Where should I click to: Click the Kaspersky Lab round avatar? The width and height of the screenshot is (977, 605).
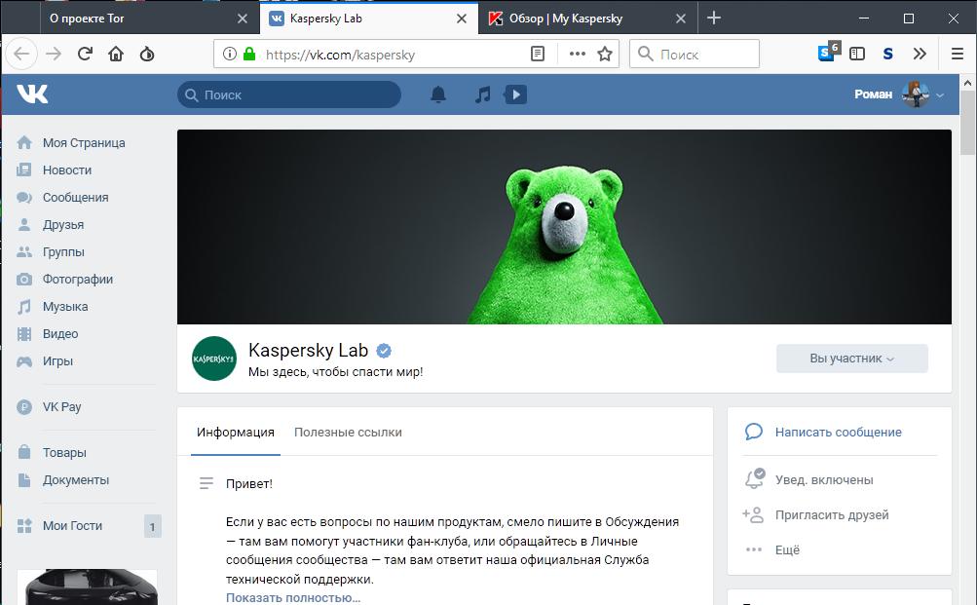pos(213,359)
